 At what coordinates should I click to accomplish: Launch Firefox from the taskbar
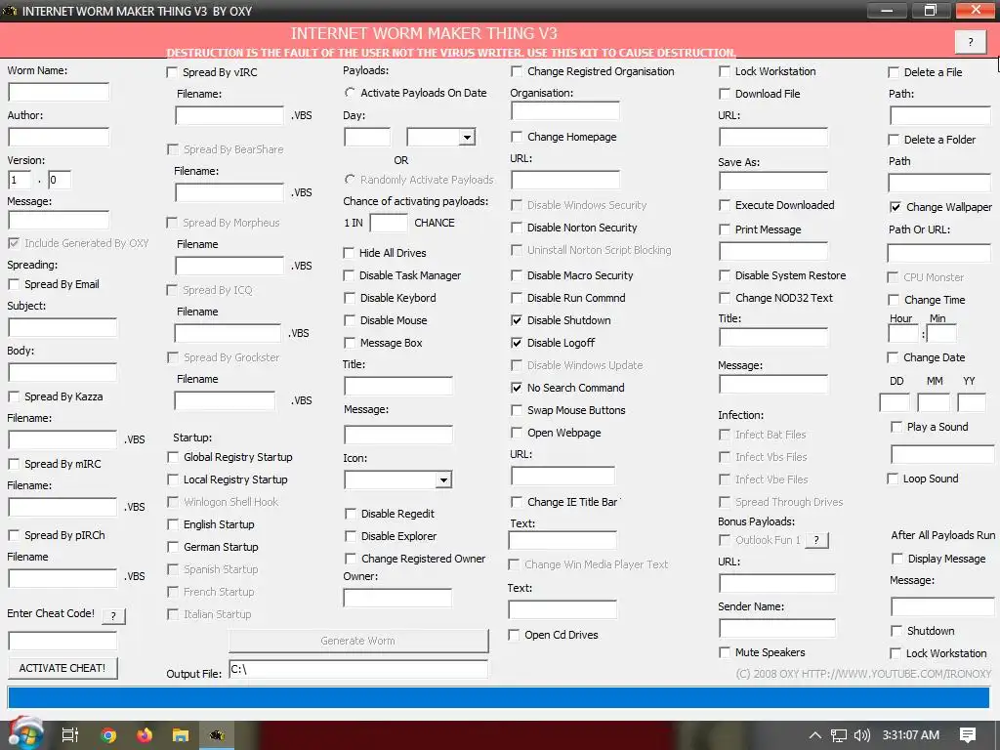click(x=145, y=735)
